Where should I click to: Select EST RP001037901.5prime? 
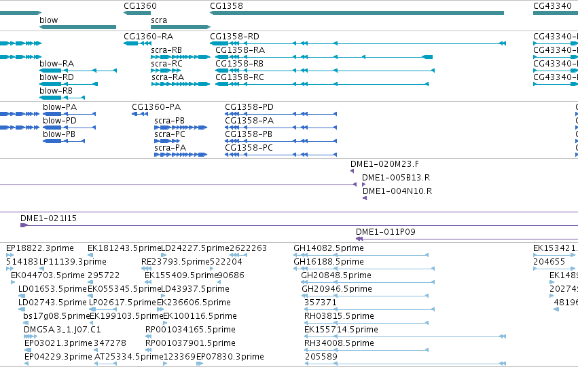(191, 343)
